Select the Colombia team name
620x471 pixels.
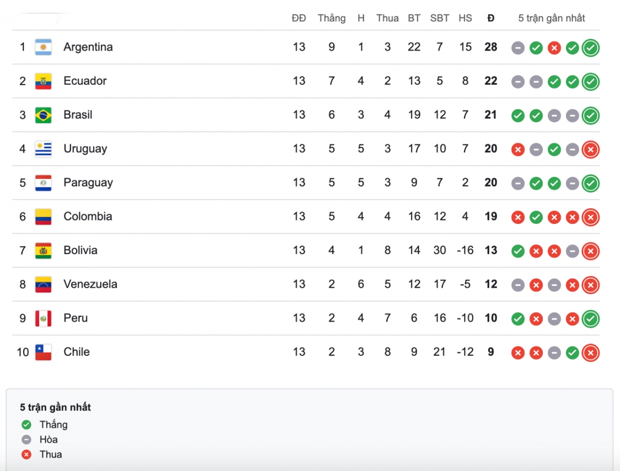[88, 216]
